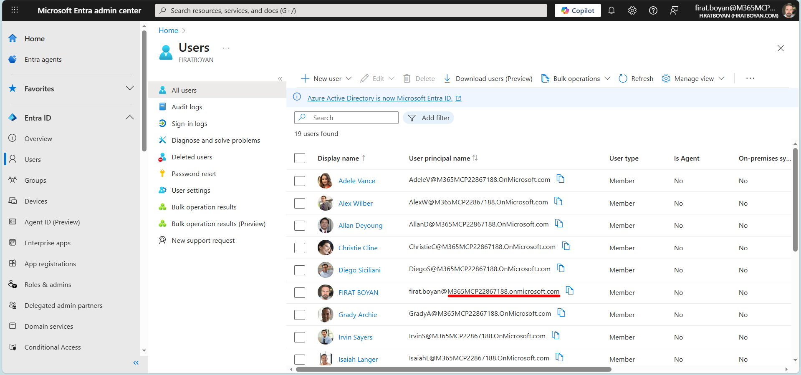Select the Irvin Sayers row checkbox
The height and width of the screenshot is (375, 801).
tap(300, 337)
